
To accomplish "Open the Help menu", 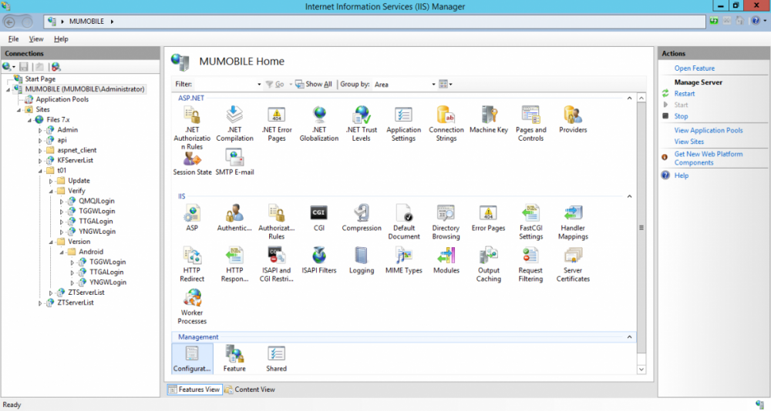I will point(61,38).
